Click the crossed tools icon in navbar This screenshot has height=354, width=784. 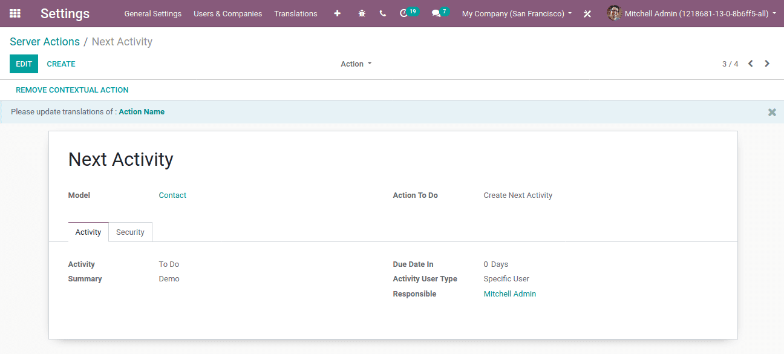(587, 13)
